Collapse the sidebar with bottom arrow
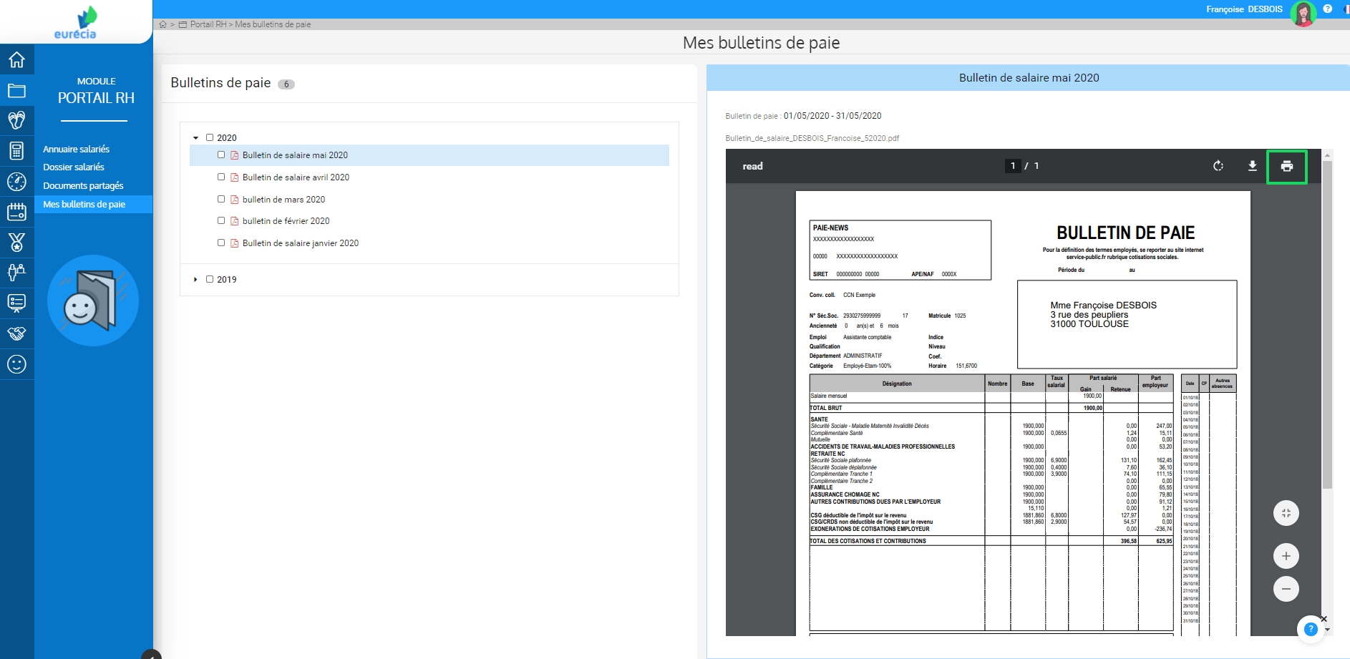Image resolution: width=1350 pixels, height=659 pixels. pyautogui.click(x=151, y=654)
